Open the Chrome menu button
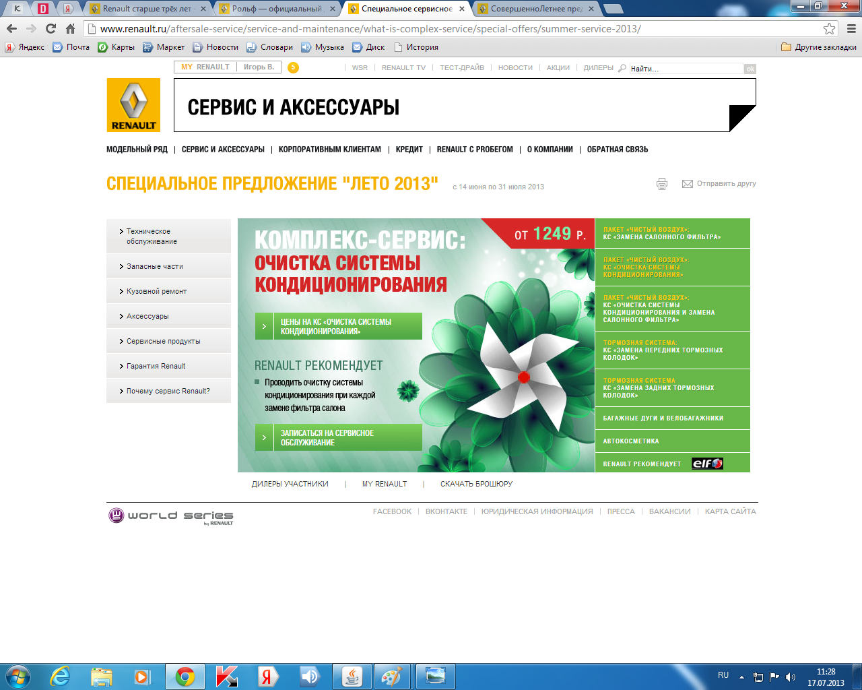The height and width of the screenshot is (690, 862). click(851, 29)
